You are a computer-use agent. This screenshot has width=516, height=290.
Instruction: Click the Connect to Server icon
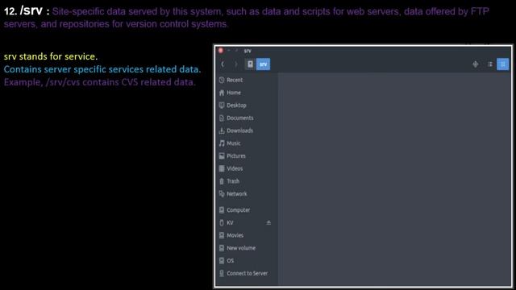point(222,273)
